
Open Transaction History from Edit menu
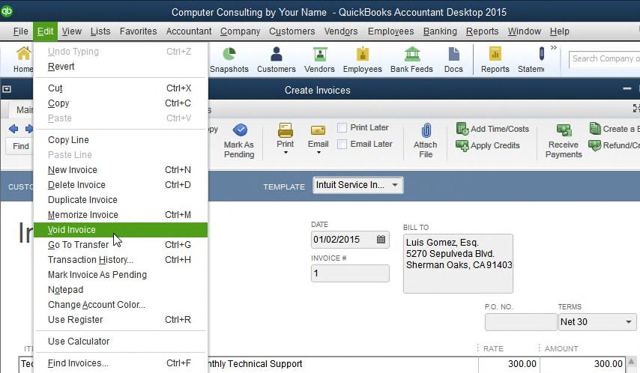click(121, 260)
